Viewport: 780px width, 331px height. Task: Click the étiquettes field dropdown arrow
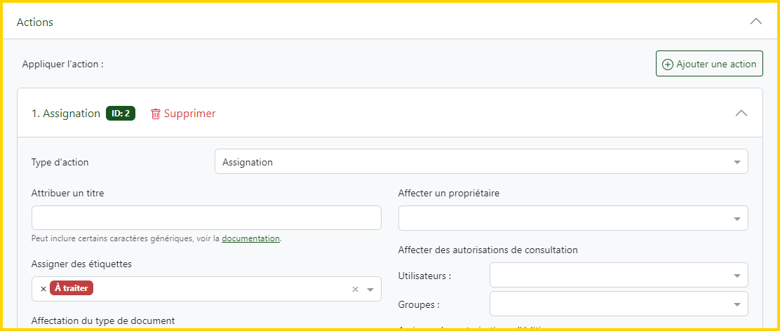370,289
